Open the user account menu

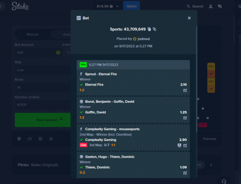tap(211, 6)
